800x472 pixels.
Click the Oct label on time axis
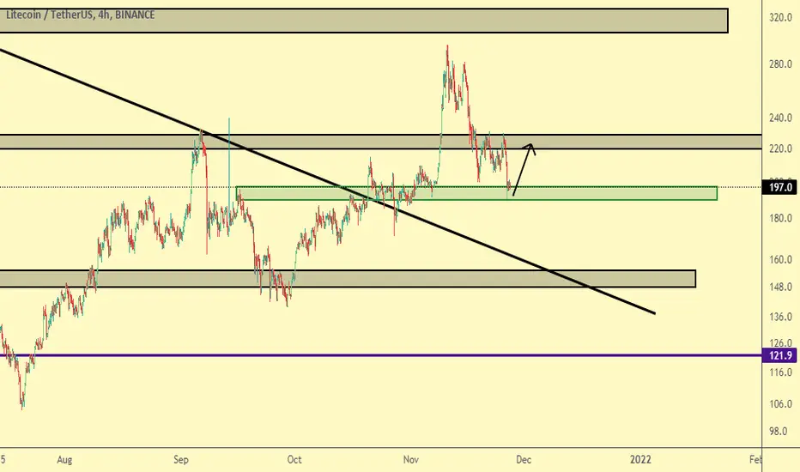294,460
